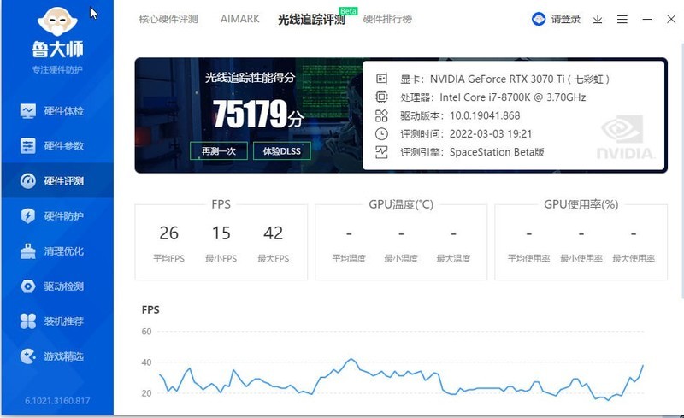Click the vertical scrollbar on the right edge
This screenshot has width=684, height=418.
point(682,170)
